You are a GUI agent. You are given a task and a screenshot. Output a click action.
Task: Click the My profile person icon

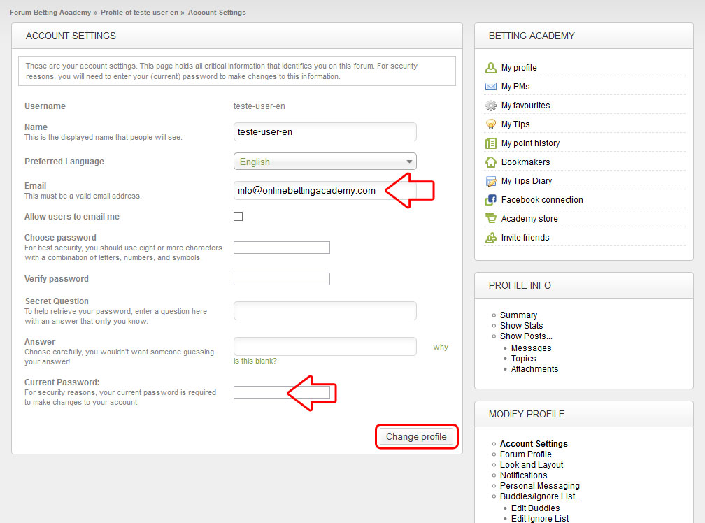click(x=491, y=68)
